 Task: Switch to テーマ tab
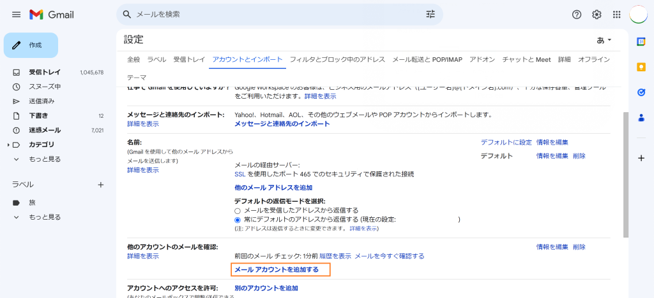point(137,78)
